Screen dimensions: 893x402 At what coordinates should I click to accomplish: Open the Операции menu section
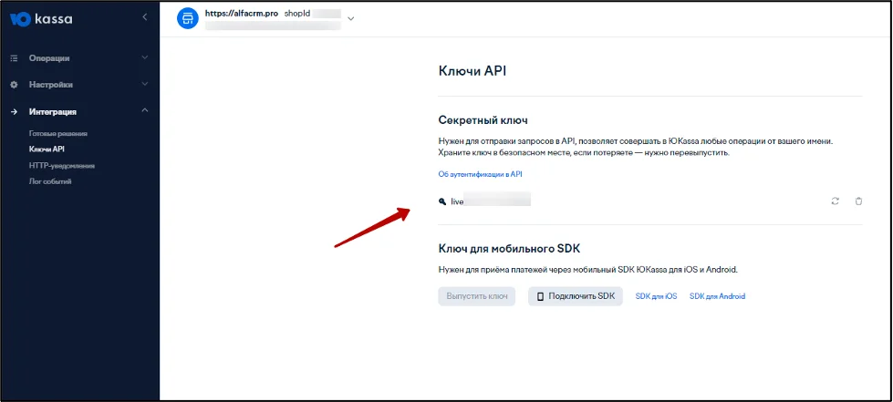(x=49, y=58)
